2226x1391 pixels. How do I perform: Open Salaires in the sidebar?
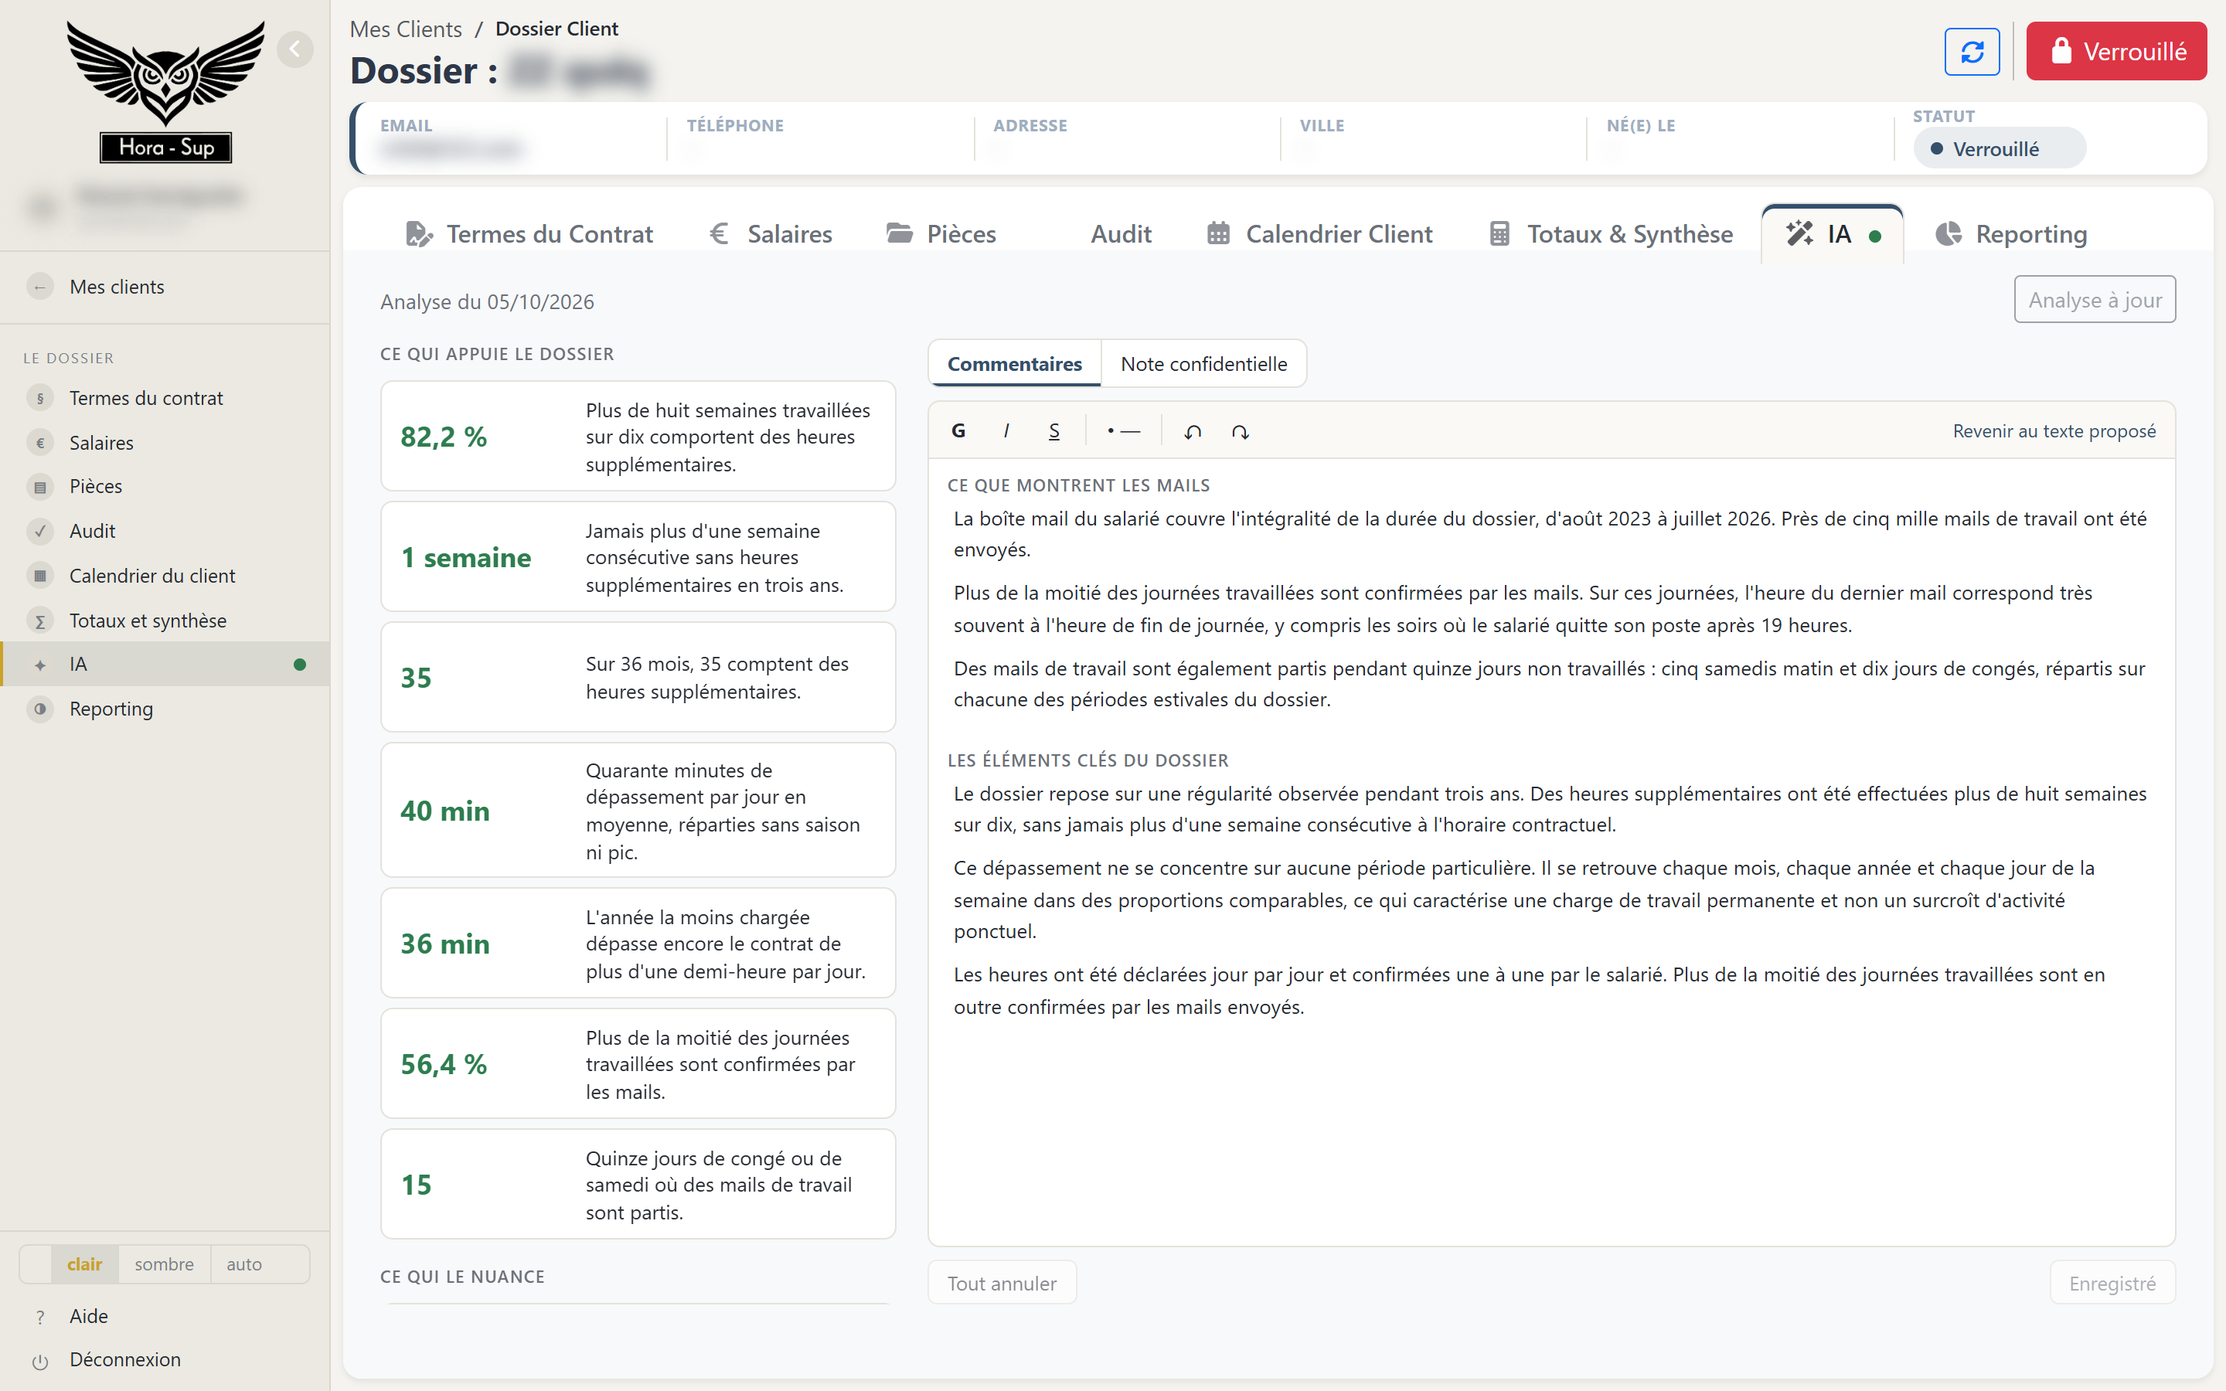point(165,443)
